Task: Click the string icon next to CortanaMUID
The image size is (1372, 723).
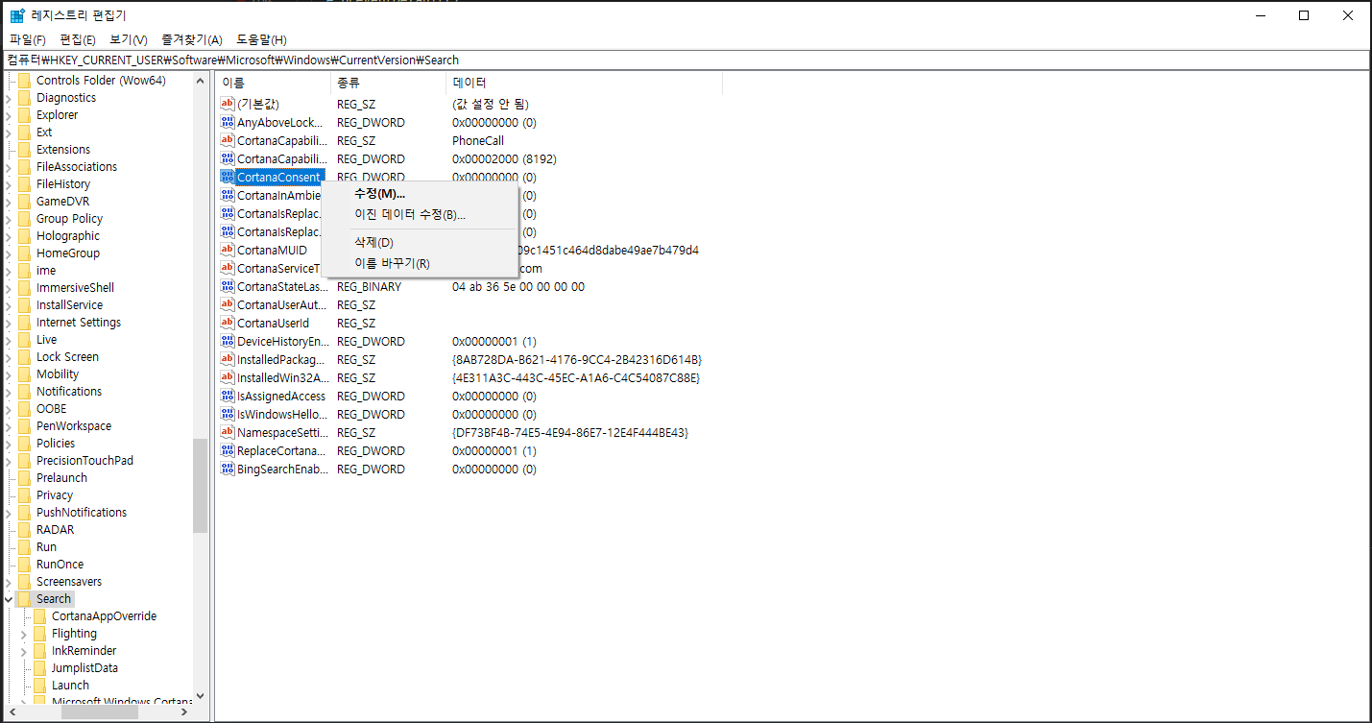Action: [x=228, y=250]
